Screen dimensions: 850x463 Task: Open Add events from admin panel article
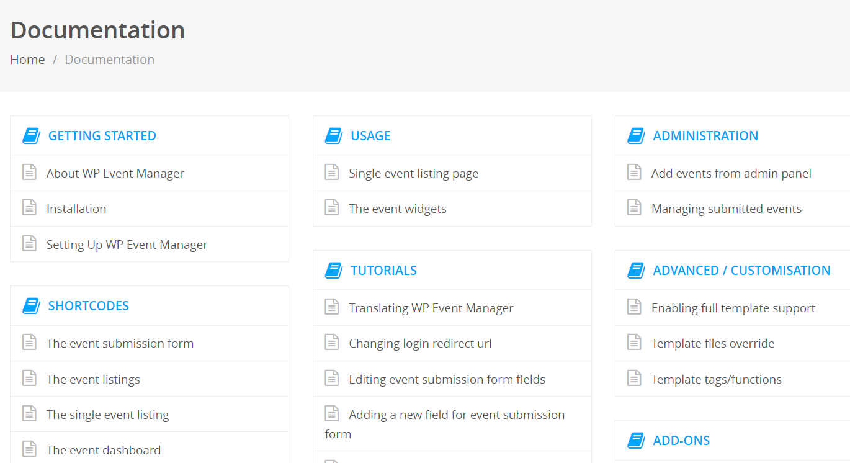[x=731, y=173]
